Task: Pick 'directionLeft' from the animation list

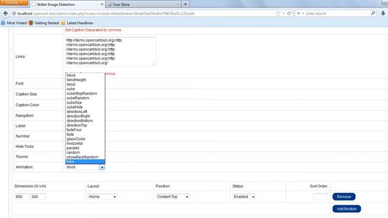Action: pos(85,111)
